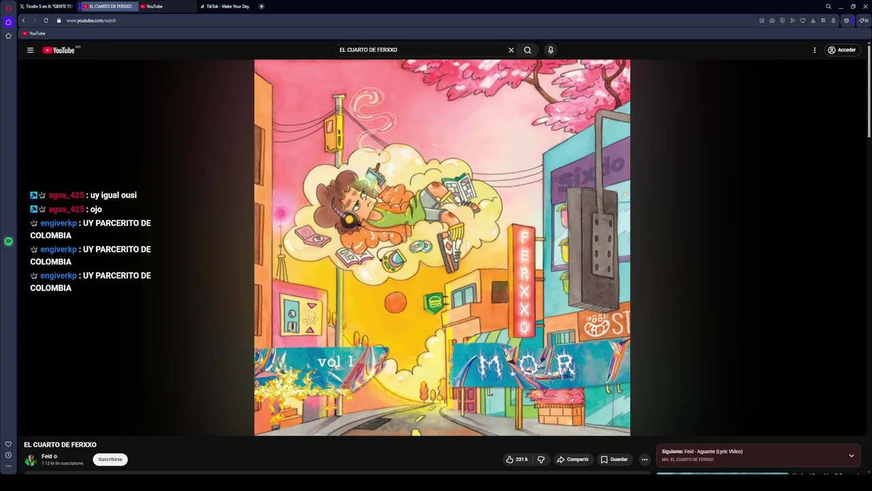872x491 pixels.
Task: Open the YouTube bookmark in bookmarks bar
Action: pos(33,33)
